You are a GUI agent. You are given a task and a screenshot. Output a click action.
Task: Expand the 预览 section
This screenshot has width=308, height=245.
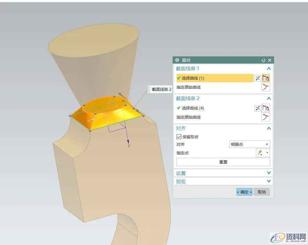(x=268, y=181)
